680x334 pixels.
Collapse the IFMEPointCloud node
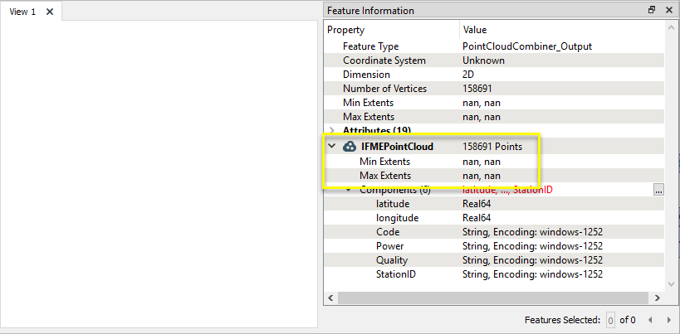coord(332,147)
